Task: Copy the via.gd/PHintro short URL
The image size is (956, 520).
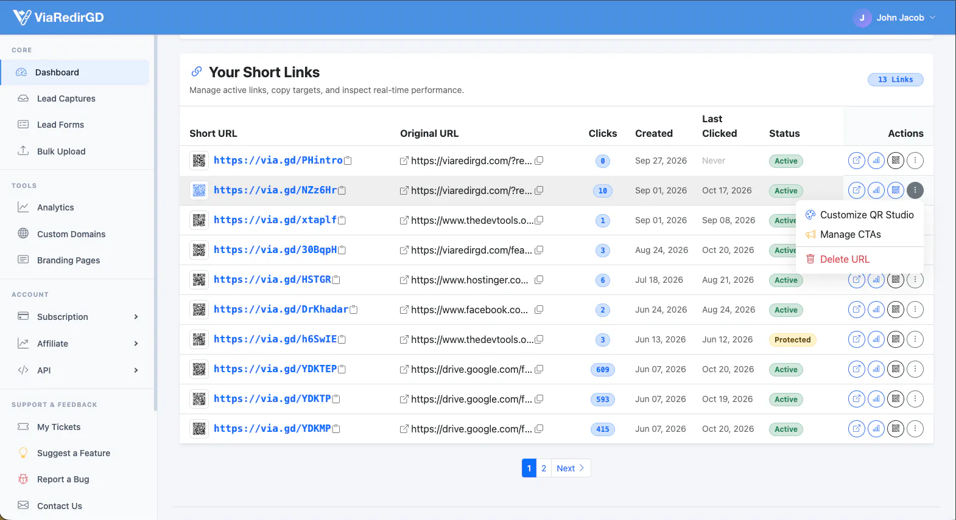Action: (x=348, y=161)
